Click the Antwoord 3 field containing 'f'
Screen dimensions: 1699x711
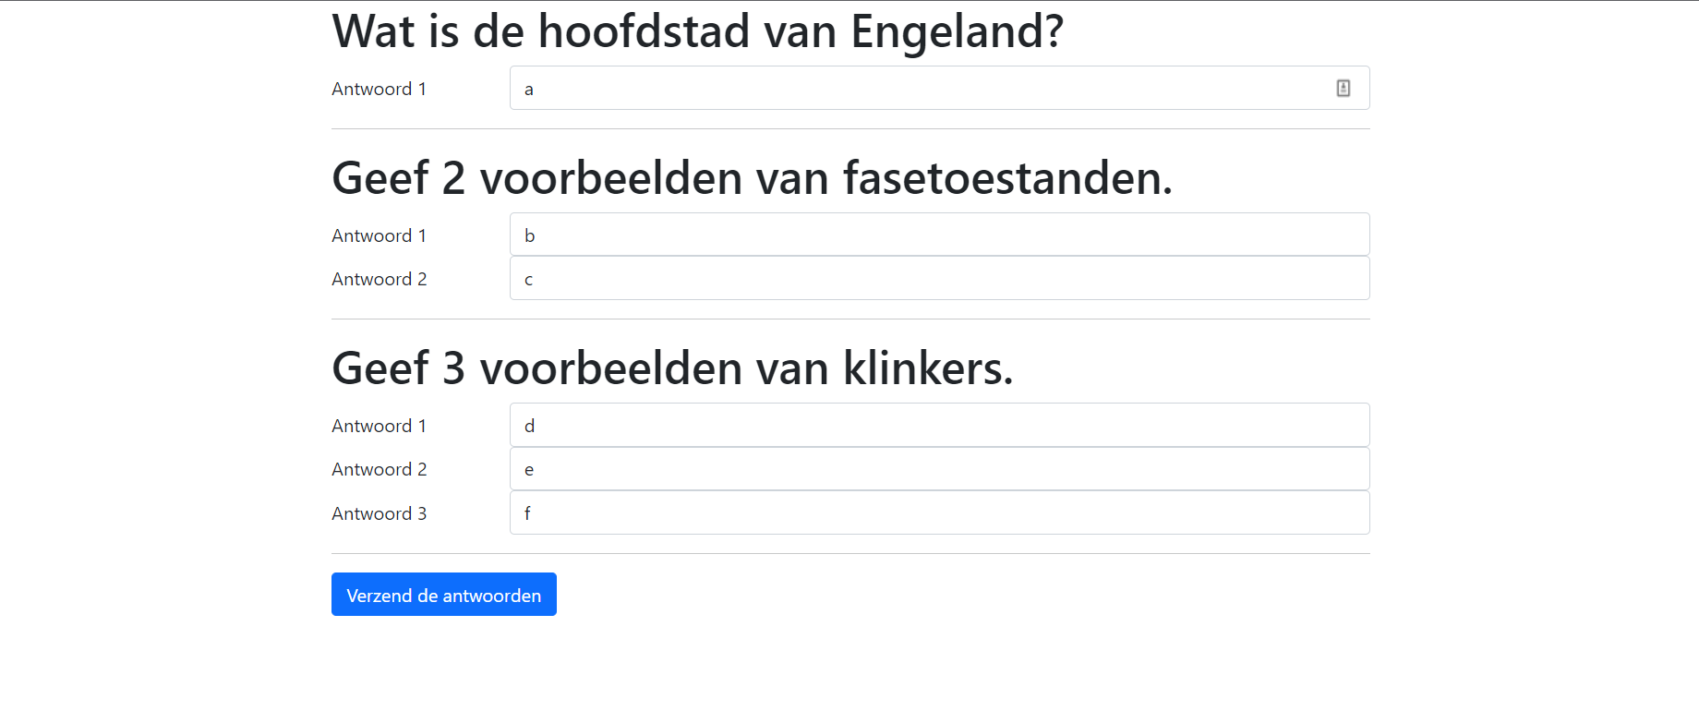(x=939, y=512)
